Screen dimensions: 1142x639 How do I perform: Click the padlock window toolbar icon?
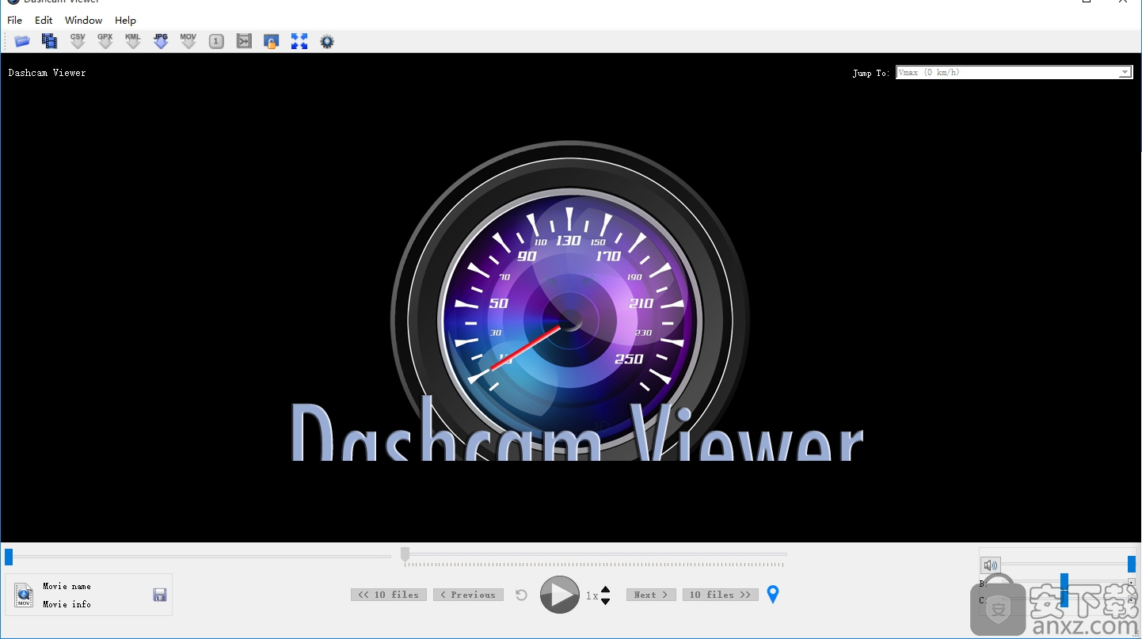[271, 41]
